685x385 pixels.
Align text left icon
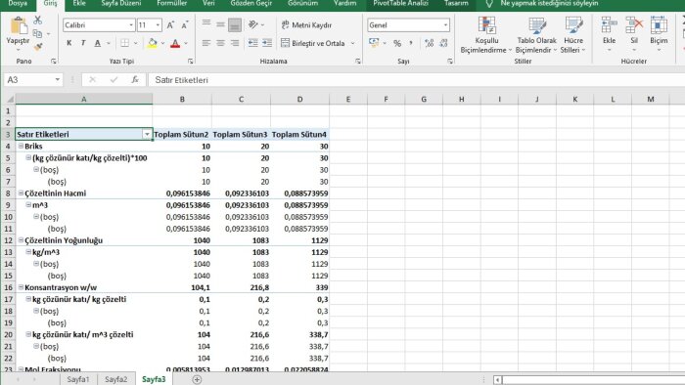click(206, 43)
